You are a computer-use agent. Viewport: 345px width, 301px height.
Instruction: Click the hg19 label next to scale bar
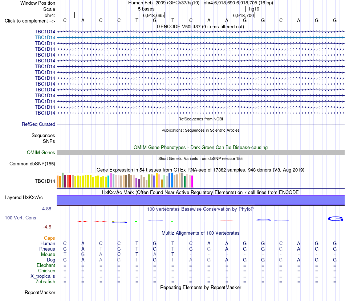[x=254, y=9]
